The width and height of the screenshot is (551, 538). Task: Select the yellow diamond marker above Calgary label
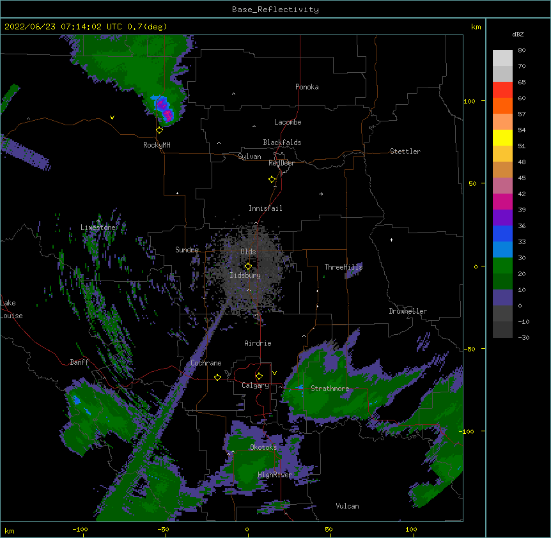tap(259, 376)
